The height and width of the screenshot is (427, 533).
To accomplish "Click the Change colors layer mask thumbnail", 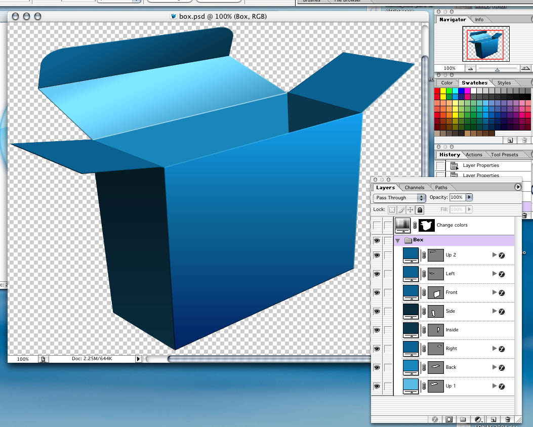I will (427, 225).
